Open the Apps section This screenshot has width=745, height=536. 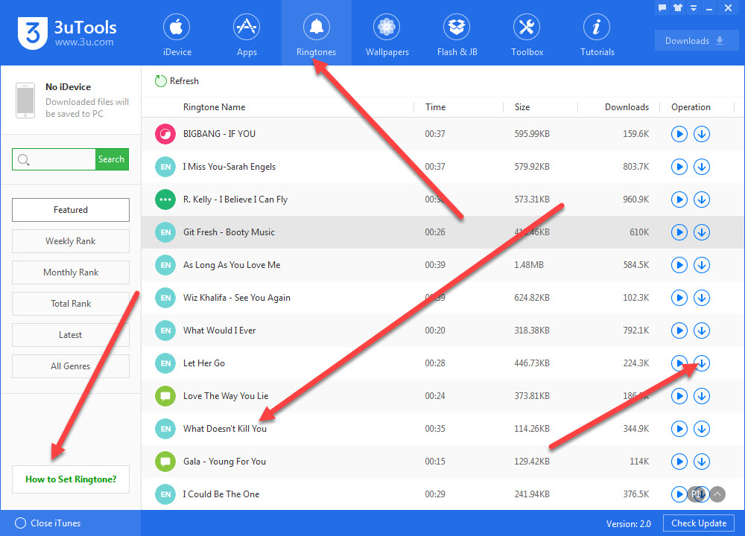pyautogui.click(x=247, y=35)
